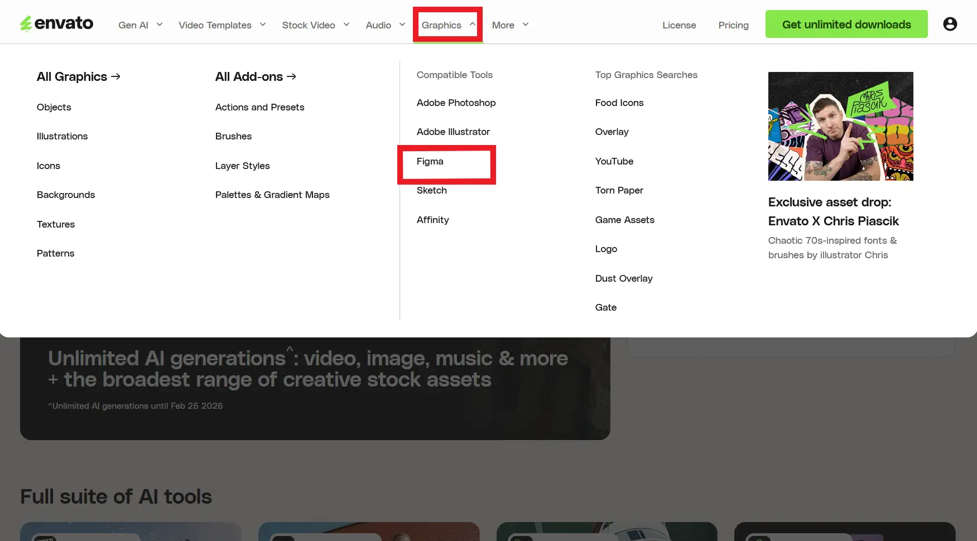Expand the Gen AI dropdown
977x541 pixels.
click(x=140, y=25)
